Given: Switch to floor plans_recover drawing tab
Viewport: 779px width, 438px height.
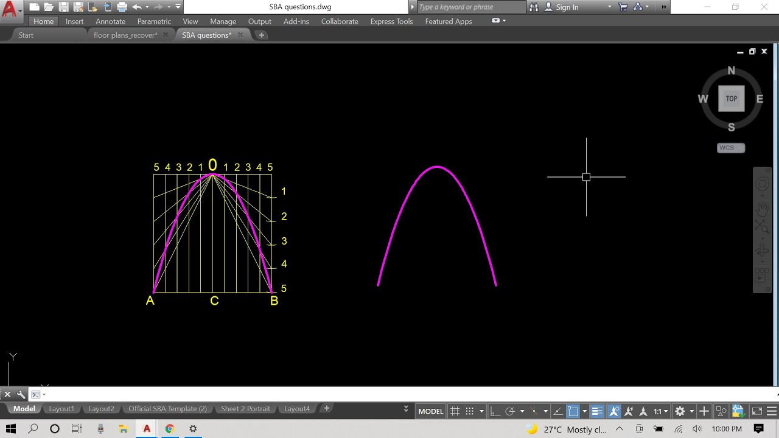Looking at the screenshot, I should (x=125, y=35).
